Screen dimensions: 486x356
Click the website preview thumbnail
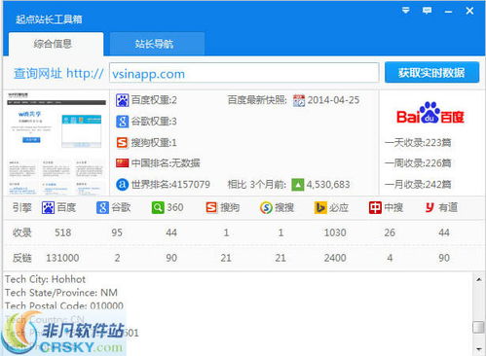[56, 143]
